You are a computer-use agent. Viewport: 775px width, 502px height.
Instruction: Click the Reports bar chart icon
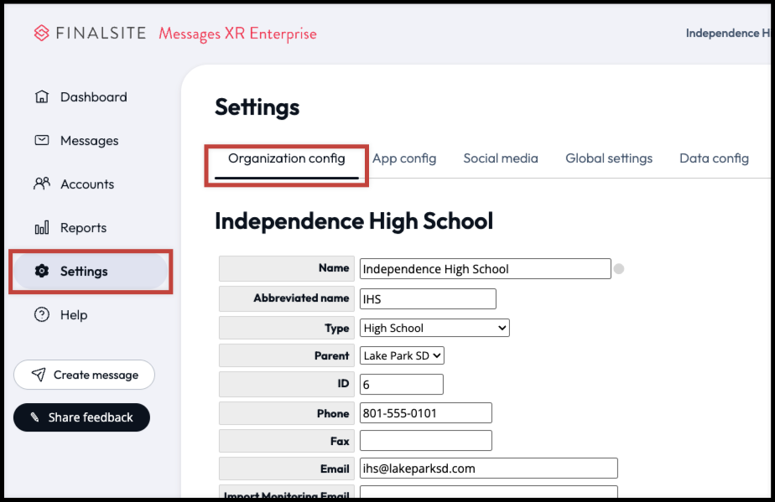point(42,227)
